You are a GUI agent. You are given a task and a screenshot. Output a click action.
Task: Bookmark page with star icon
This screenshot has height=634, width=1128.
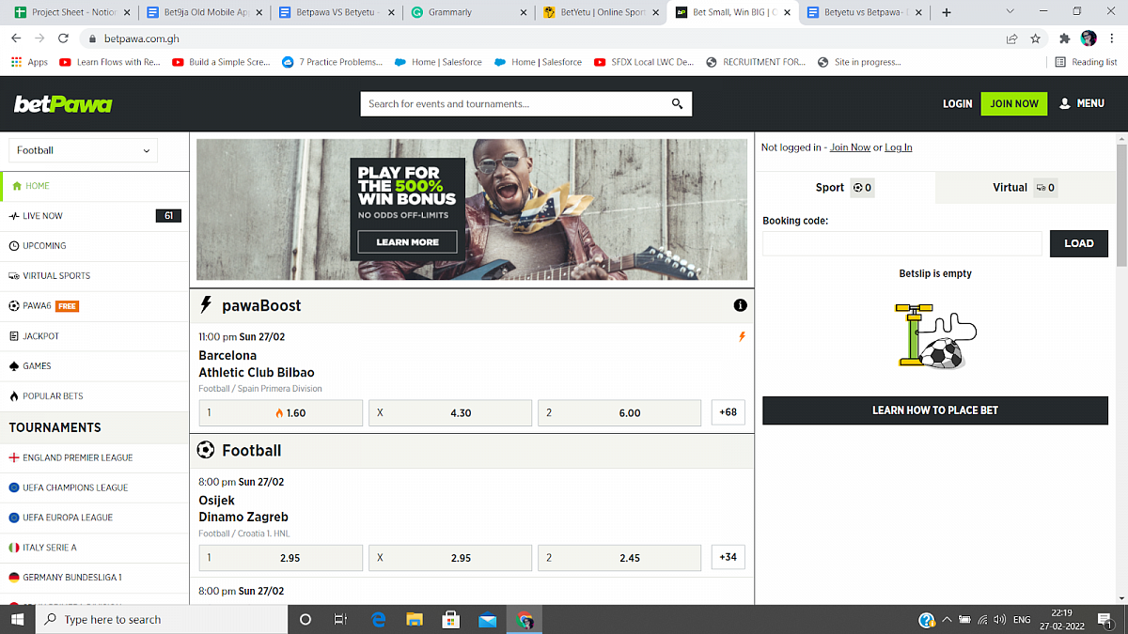pos(1035,39)
